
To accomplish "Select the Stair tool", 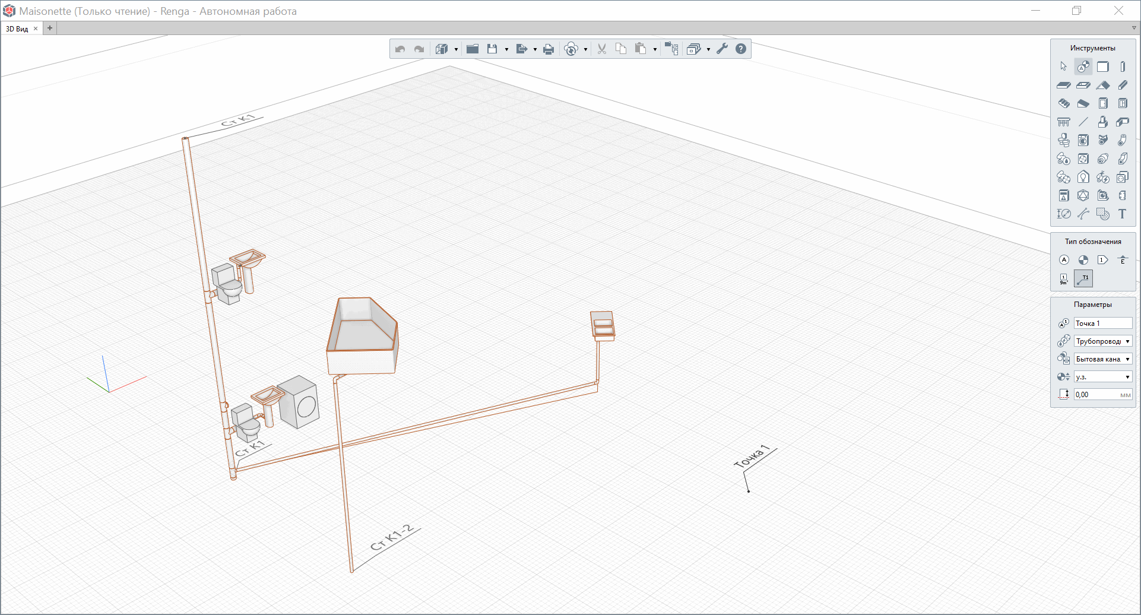I will tap(1063, 103).
